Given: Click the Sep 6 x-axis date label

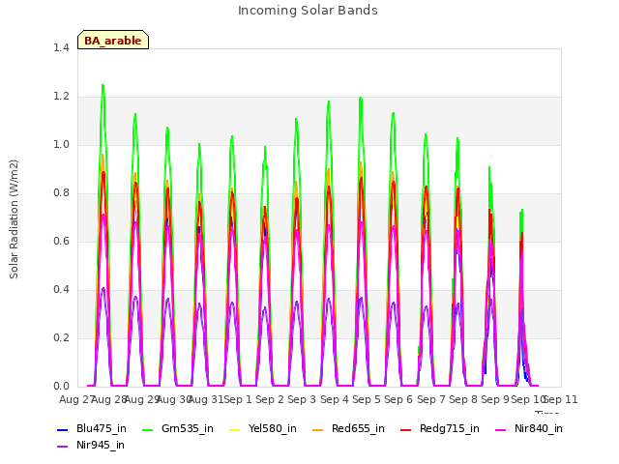Looking at the screenshot, I should pos(398,399).
